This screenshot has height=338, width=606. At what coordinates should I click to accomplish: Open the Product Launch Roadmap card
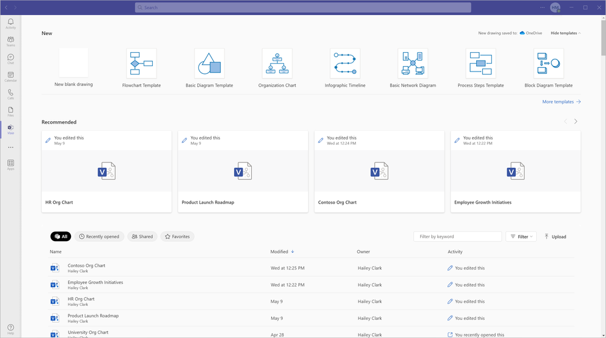point(243,171)
